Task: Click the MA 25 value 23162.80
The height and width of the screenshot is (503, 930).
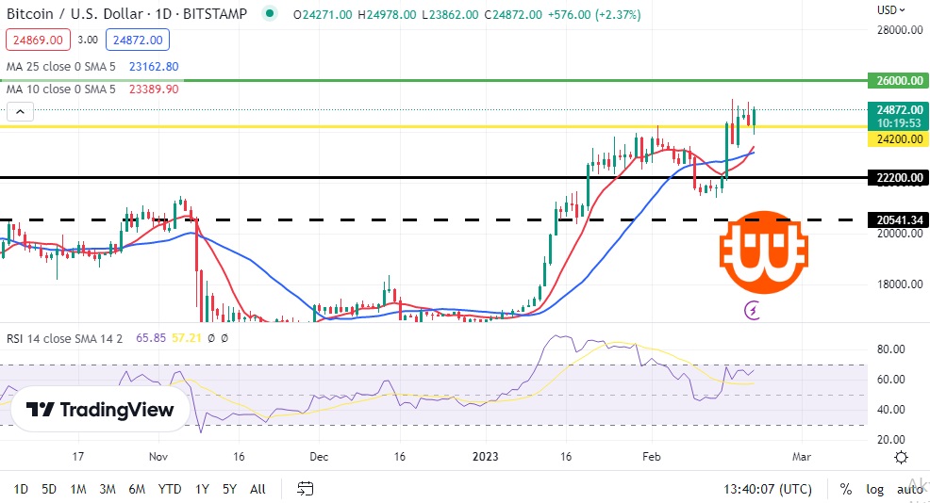Action: (154, 66)
